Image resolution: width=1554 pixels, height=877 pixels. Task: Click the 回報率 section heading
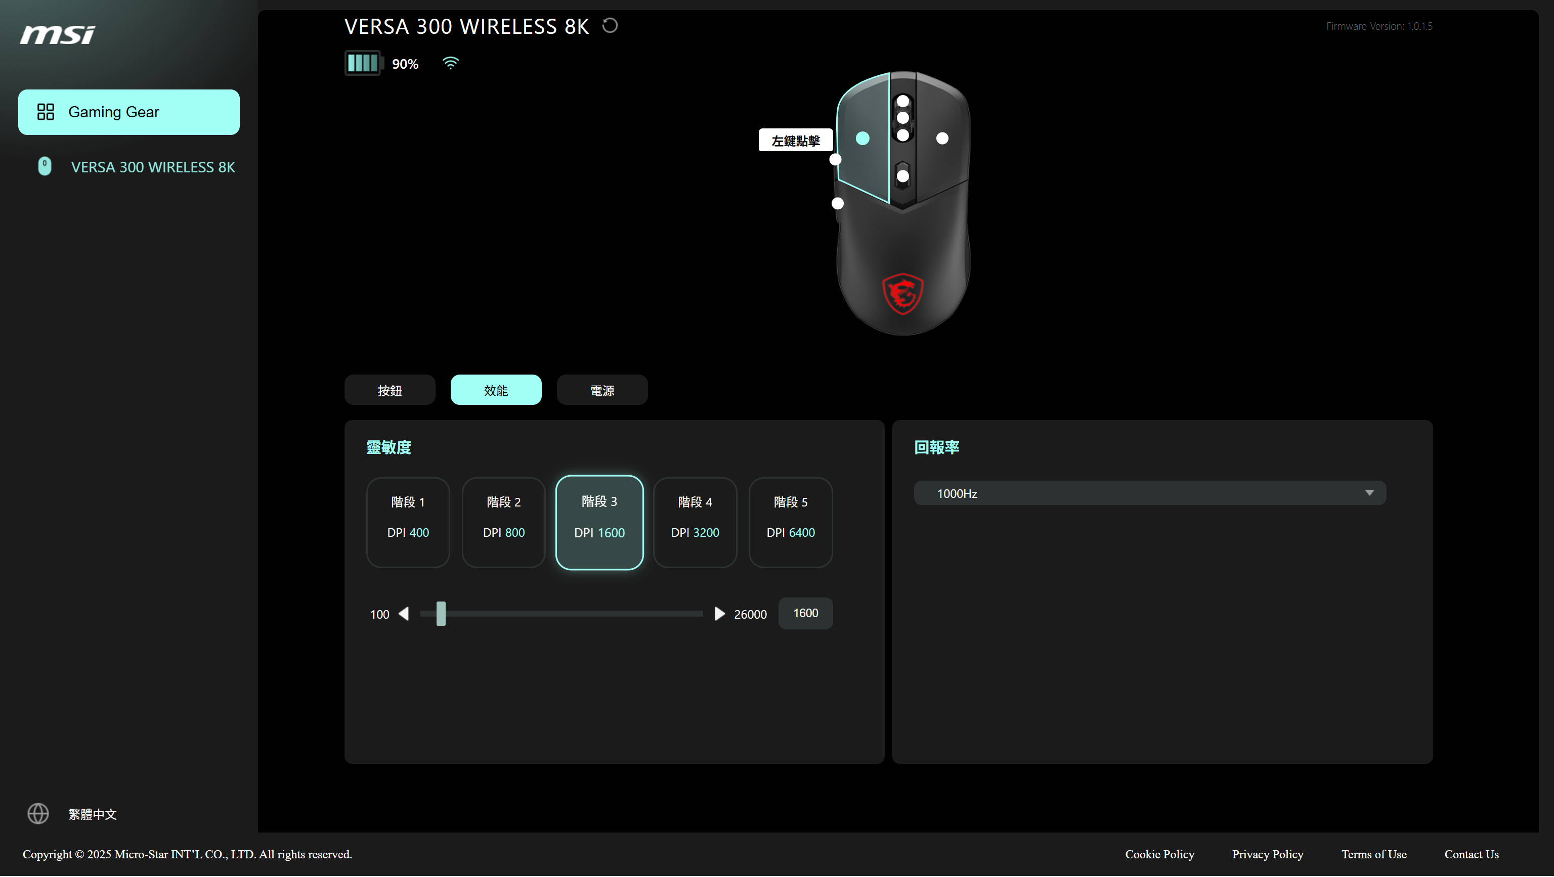click(936, 447)
